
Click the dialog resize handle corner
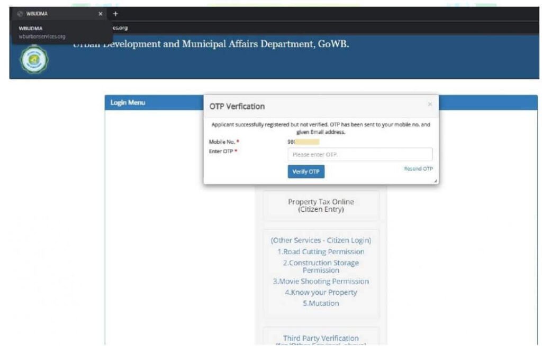click(x=436, y=181)
